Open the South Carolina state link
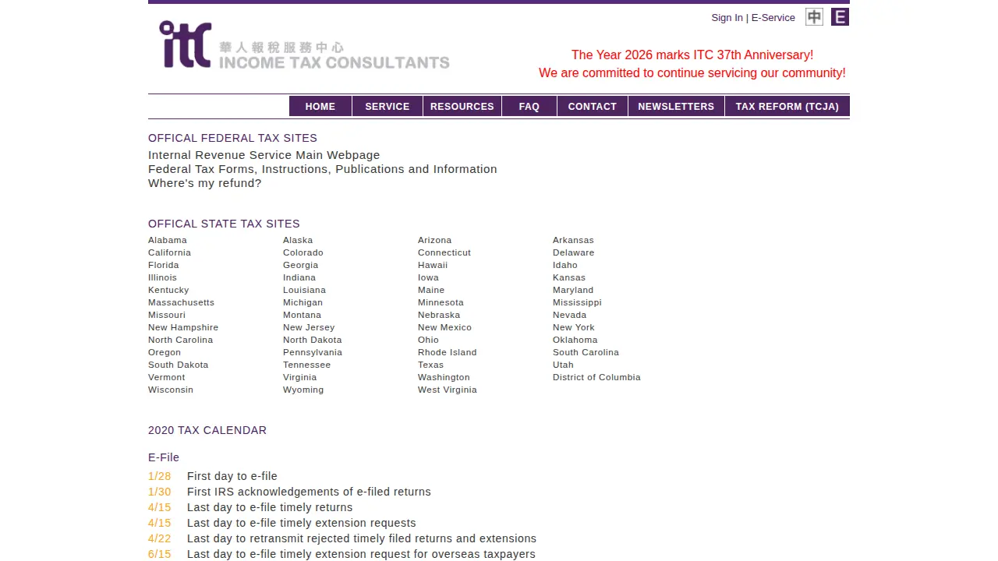Image resolution: width=998 pixels, height=561 pixels. (x=586, y=352)
